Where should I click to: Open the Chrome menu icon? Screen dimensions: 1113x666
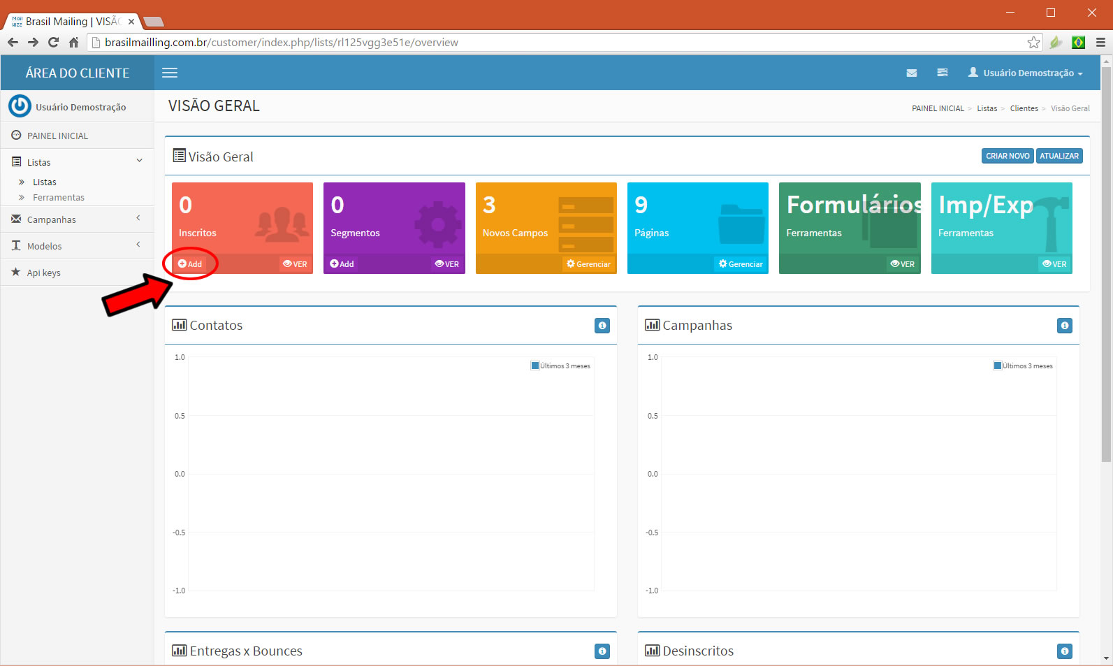(x=1100, y=43)
